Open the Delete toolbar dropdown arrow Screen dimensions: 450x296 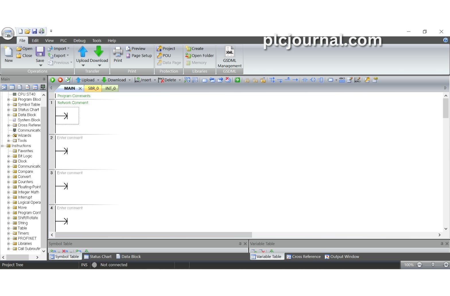tap(180, 80)
